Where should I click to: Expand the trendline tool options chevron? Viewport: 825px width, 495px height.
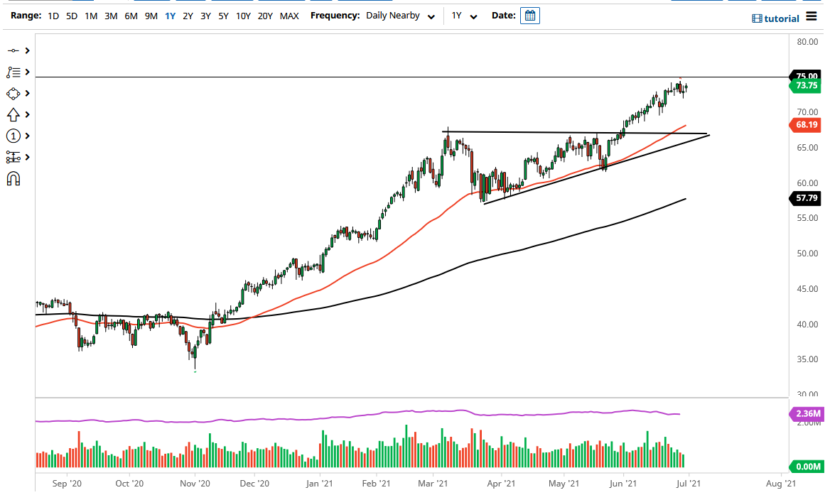tap(26, 50)
